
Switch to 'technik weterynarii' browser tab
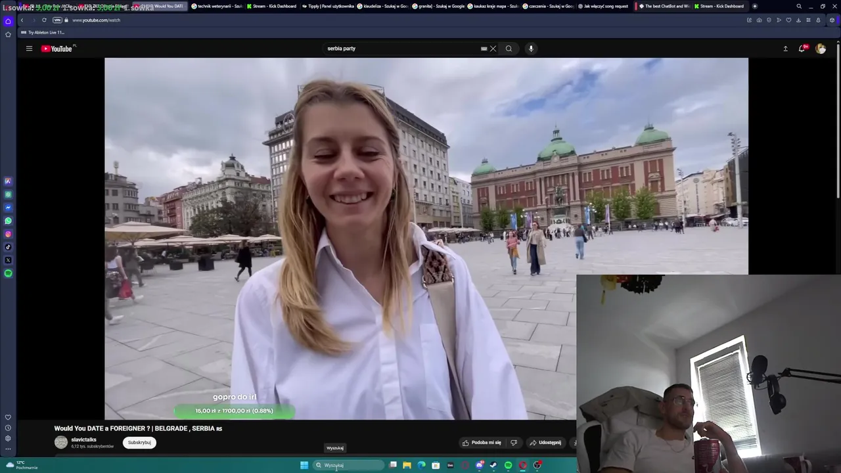[x=216, y=6]
